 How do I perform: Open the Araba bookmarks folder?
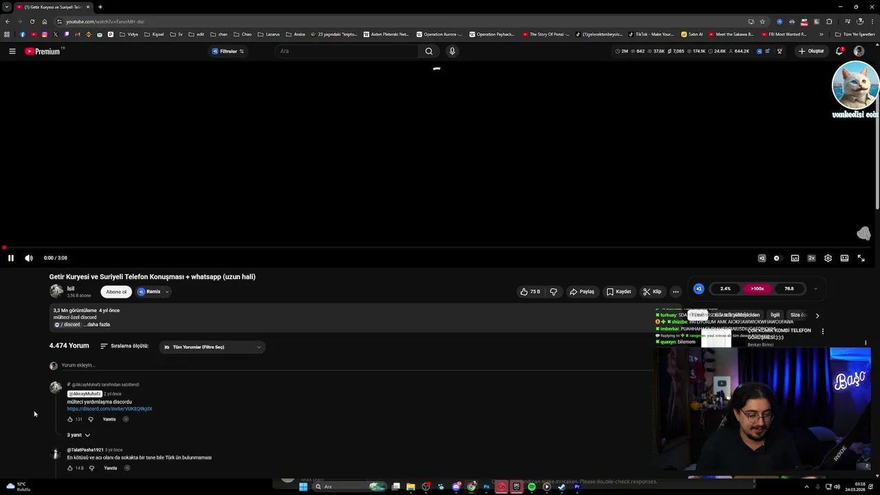296,34
